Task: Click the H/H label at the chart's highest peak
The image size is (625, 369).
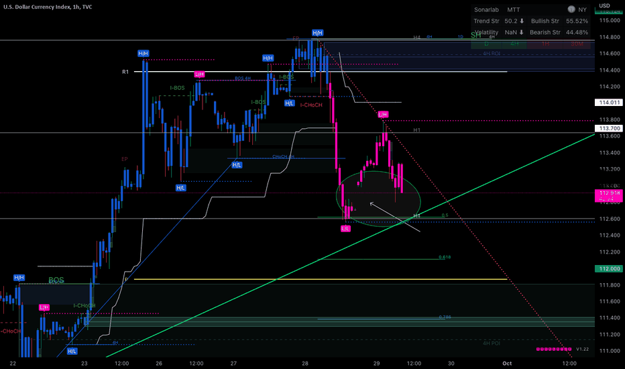Action: click(318, 33)
